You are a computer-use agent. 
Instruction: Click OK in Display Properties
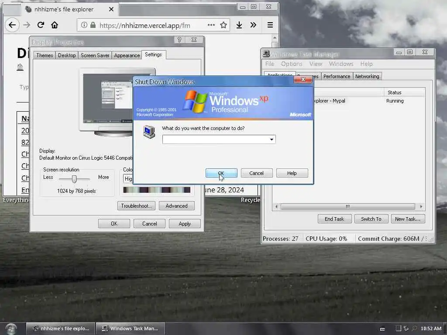coord(114,224)
